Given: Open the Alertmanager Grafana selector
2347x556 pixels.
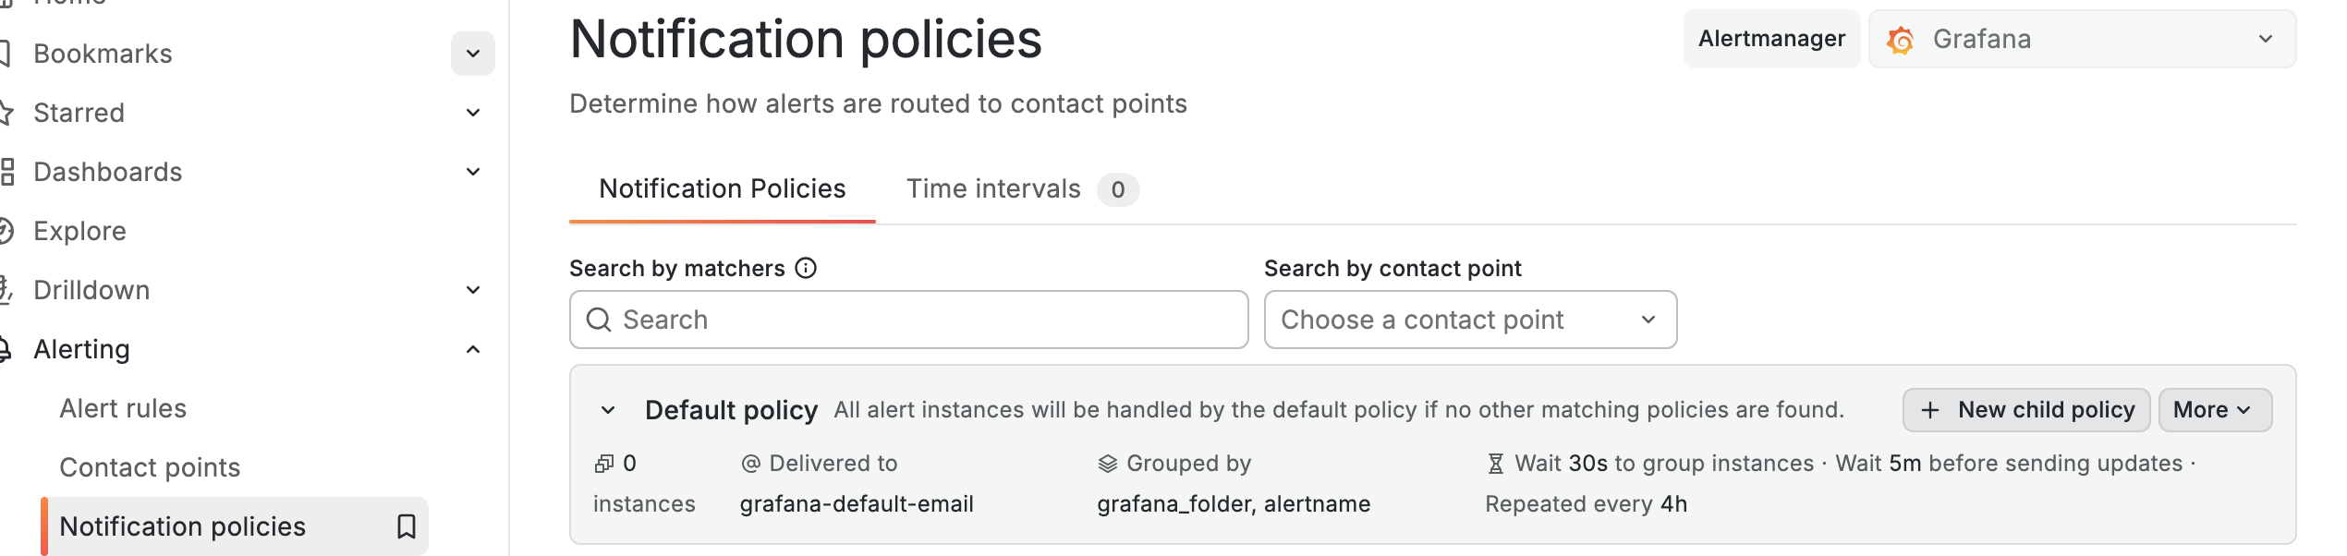Looking at the screenshot, I should (x=2082, y=39).
